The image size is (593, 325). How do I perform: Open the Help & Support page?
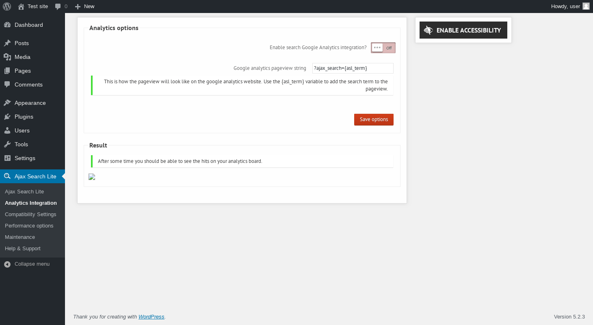tap(23, 248)
